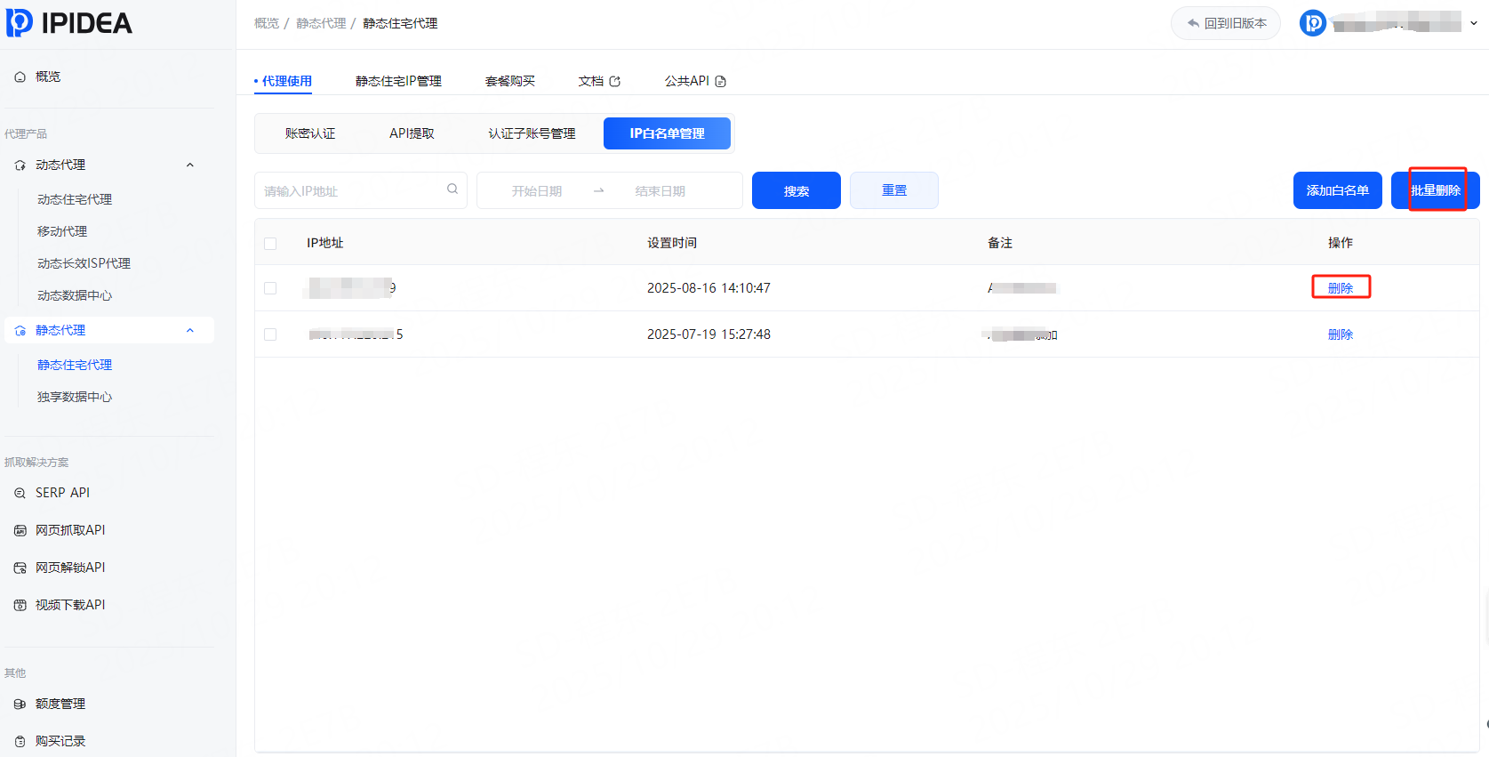Check the first IP row checkbox
1489x757 pixels.
click(x=270, y=288)
